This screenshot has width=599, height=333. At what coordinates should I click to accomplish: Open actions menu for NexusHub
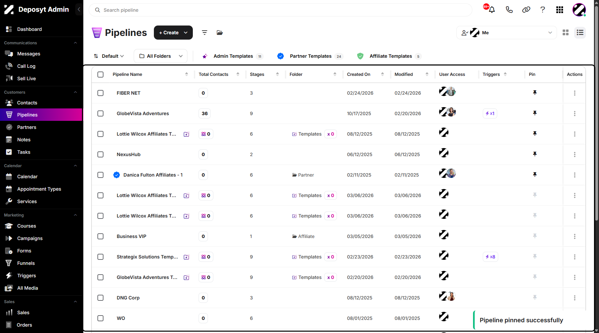tap(574, 154)
